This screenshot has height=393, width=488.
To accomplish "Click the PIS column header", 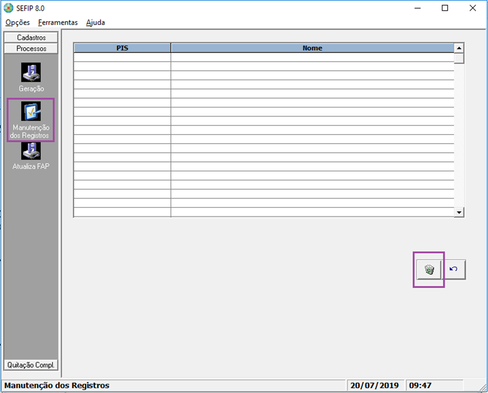I will (x=122, y=48).
